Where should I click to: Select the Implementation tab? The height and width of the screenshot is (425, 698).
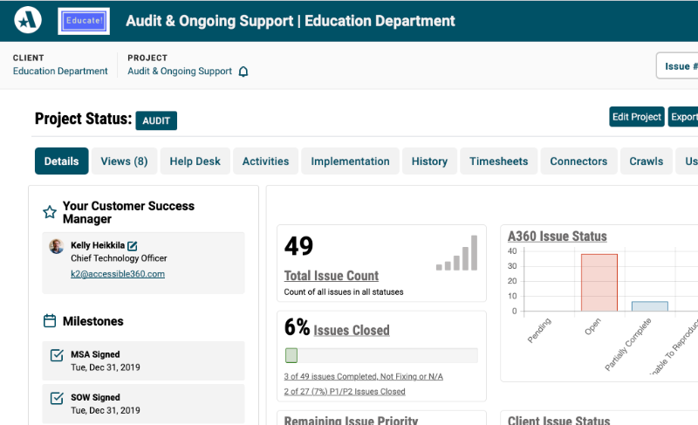tap(351, 161)
